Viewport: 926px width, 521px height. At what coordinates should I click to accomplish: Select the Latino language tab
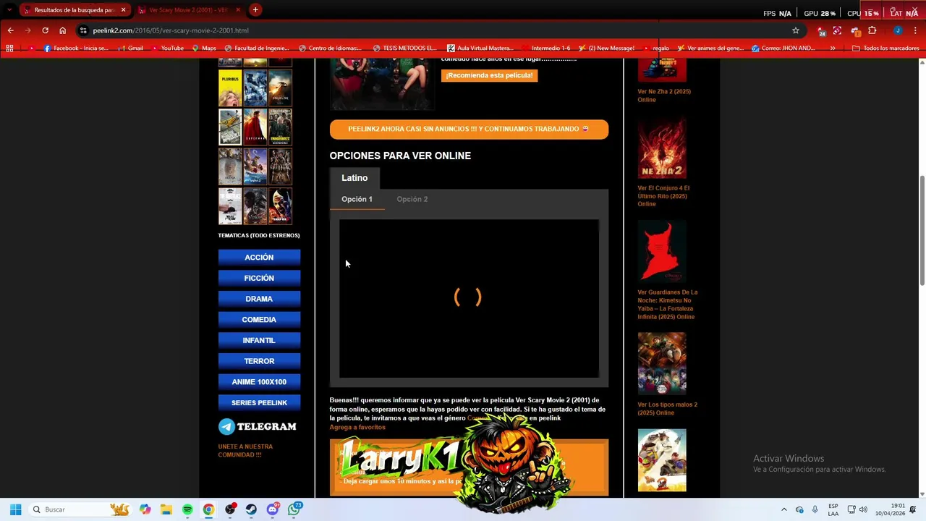point(354,178)
